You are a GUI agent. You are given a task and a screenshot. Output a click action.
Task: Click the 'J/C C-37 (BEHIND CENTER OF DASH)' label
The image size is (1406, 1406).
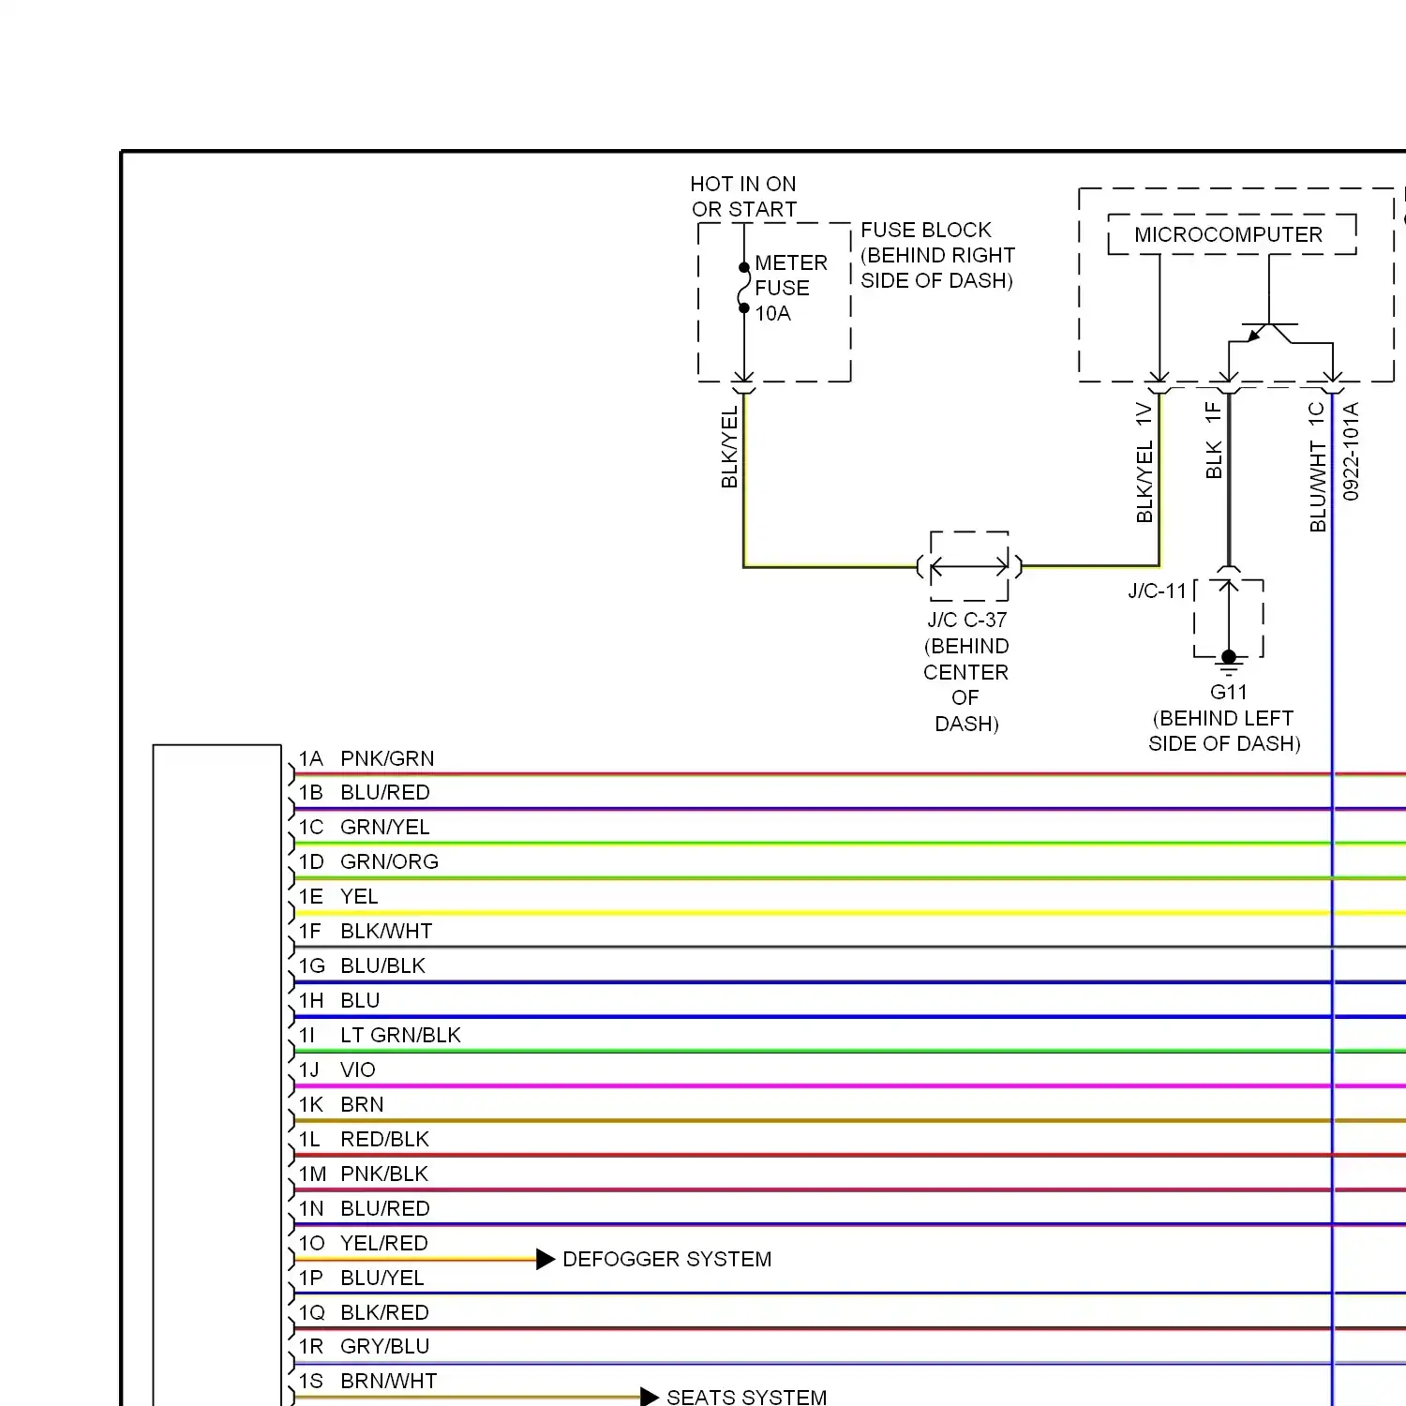point(966,672)
